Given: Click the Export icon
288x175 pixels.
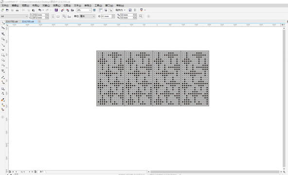Looking at the screenshot, I should (x=68, y=10).
